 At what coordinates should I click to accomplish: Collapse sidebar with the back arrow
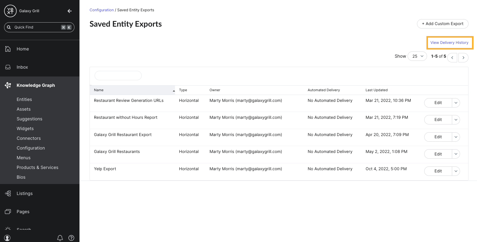click(x=70, y=11)
